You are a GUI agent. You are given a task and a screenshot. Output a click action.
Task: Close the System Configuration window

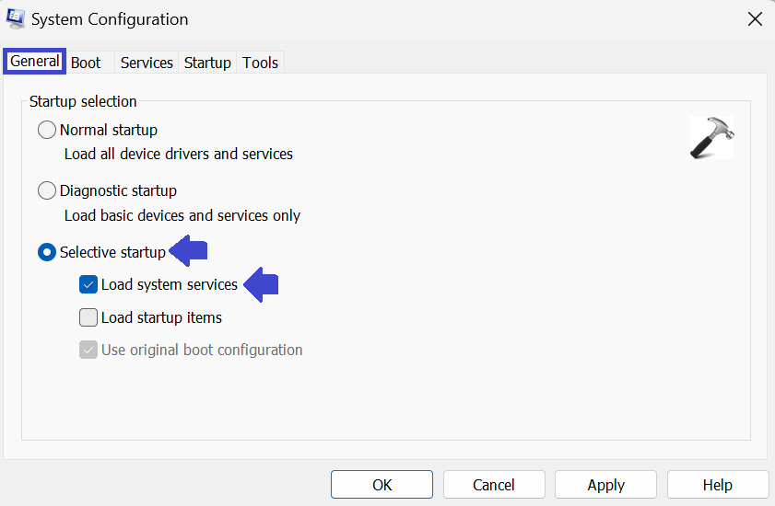754,18
